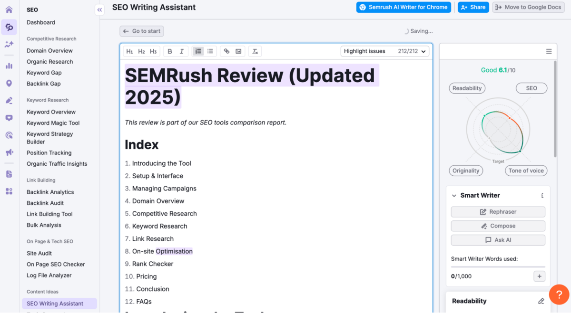Select the SEO toolkit rail icon
Viewport: 571px width, 313px height.
click(9, 27)
